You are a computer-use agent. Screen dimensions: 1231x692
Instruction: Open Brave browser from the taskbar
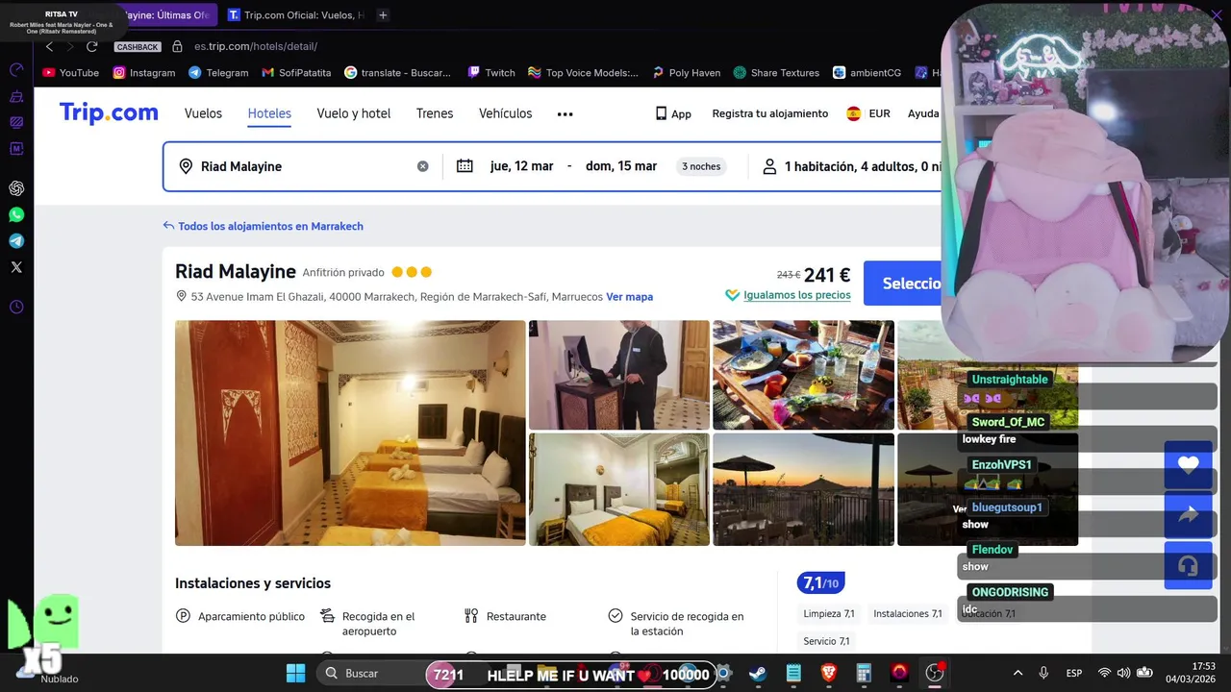(829, 673)
